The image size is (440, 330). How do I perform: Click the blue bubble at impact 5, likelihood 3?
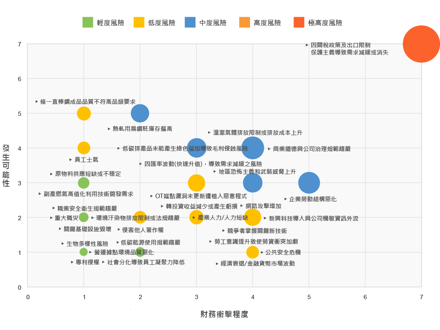(x=309, y=183)
